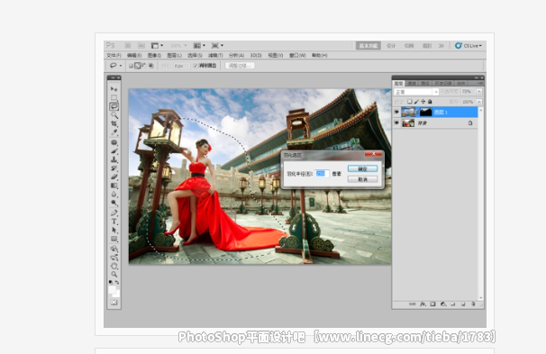Select the Clone Stamp tool
The width and height of the screenshot is (546, 354).
click(x=114, y=159)
